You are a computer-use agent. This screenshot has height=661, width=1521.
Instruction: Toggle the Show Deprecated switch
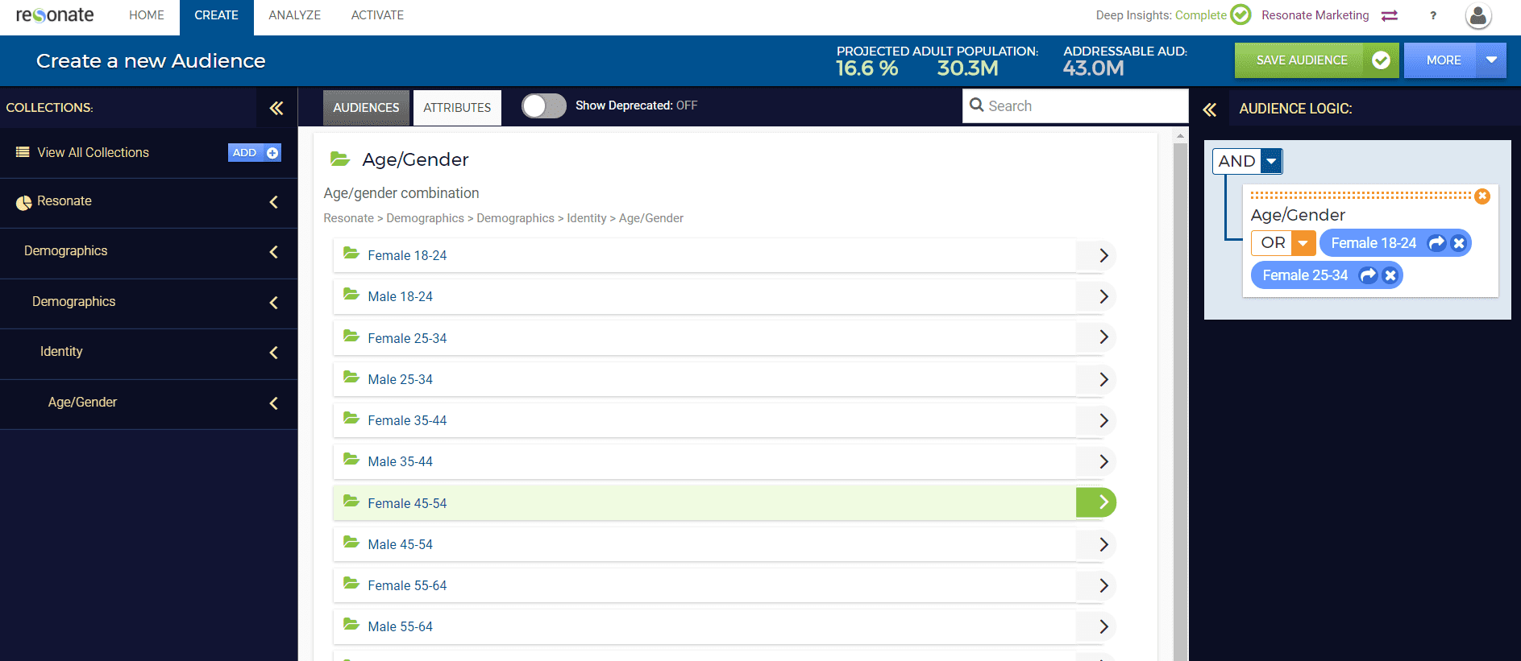[543, 106]
